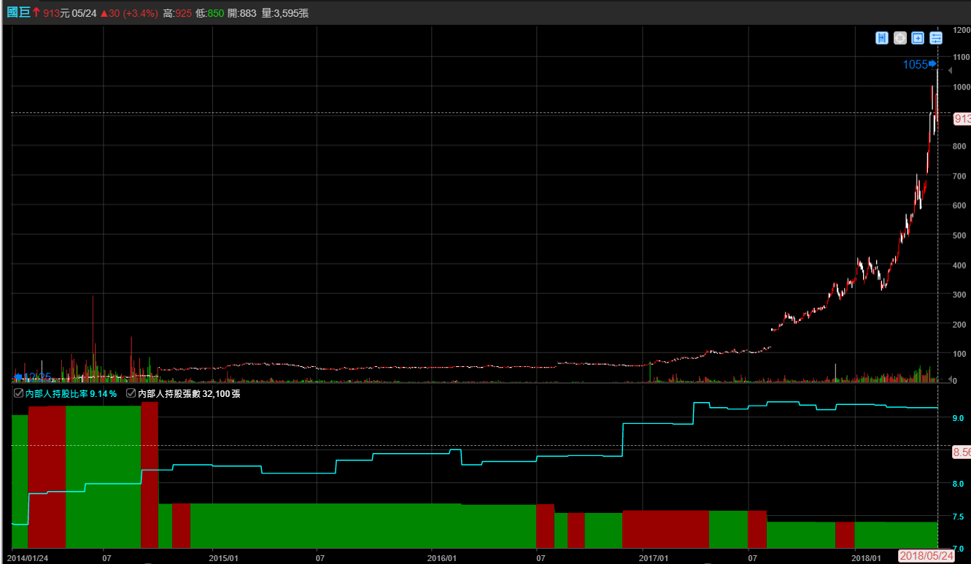The image size is (971, 564).
Task: Click the 8.56 value tag on lower axis
Action: coord(962,452)
